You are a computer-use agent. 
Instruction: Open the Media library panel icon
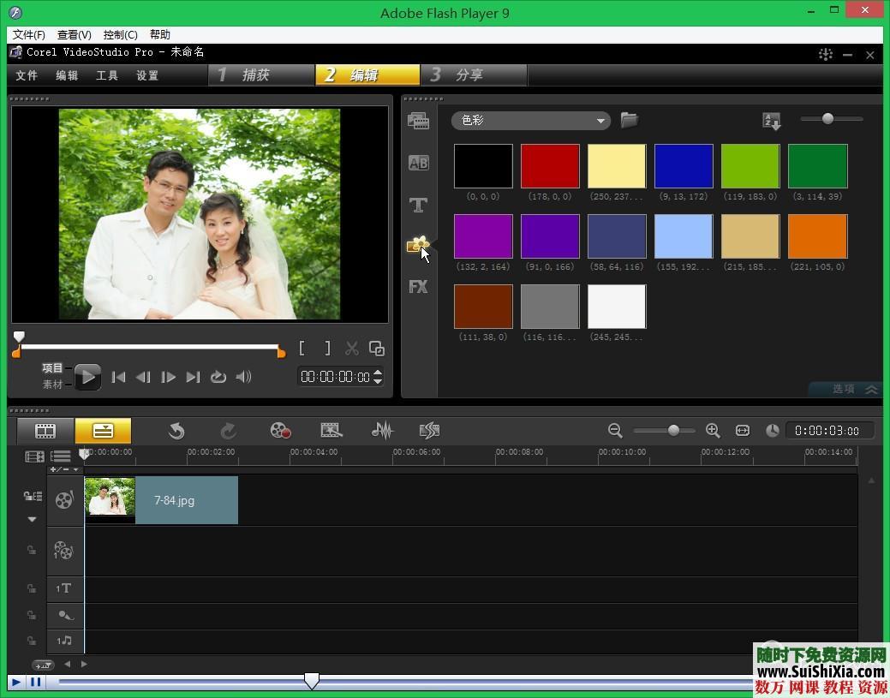point(418,121)
